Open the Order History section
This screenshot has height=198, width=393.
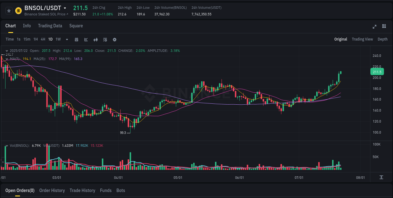coord(52,190)
